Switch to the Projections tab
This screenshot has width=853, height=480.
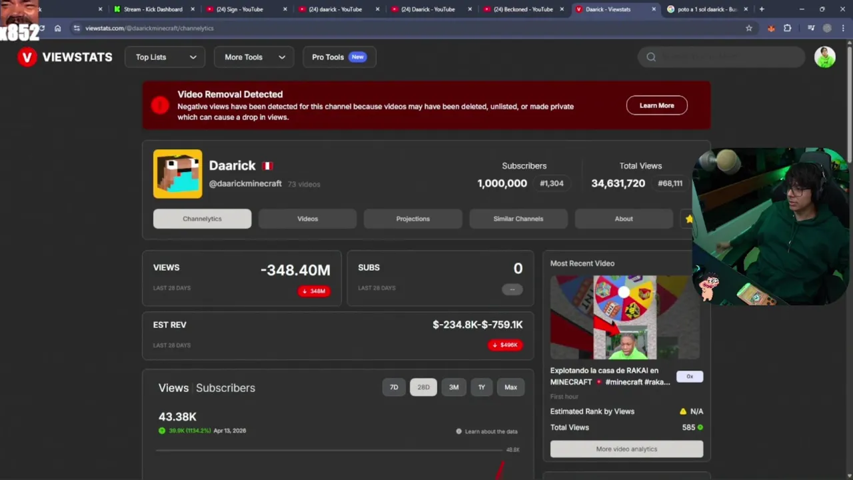tap(413, 219)
